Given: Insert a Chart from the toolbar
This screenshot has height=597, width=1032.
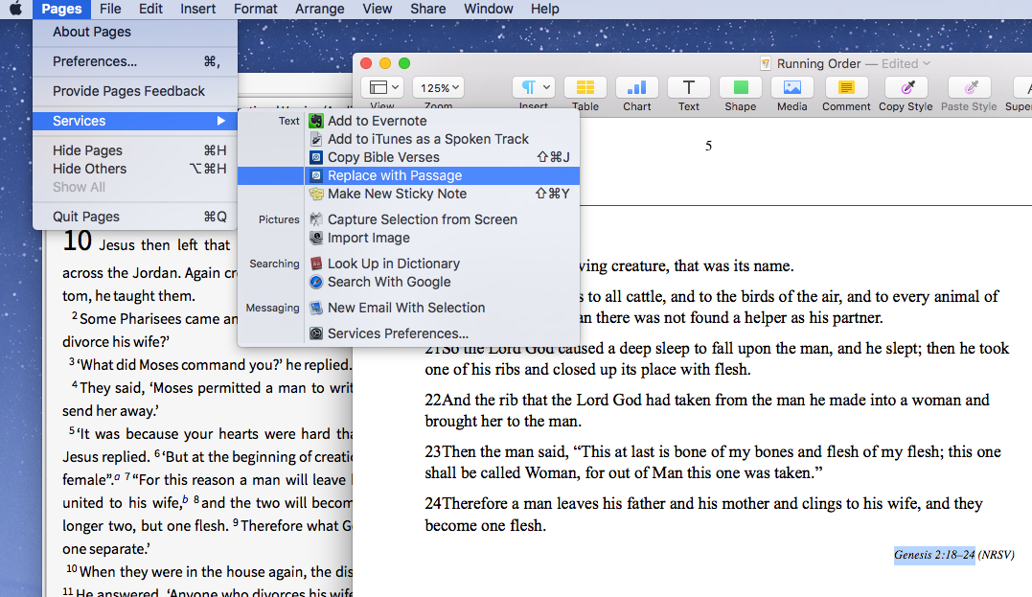Looking at the screenshot, I should (636, 87).
